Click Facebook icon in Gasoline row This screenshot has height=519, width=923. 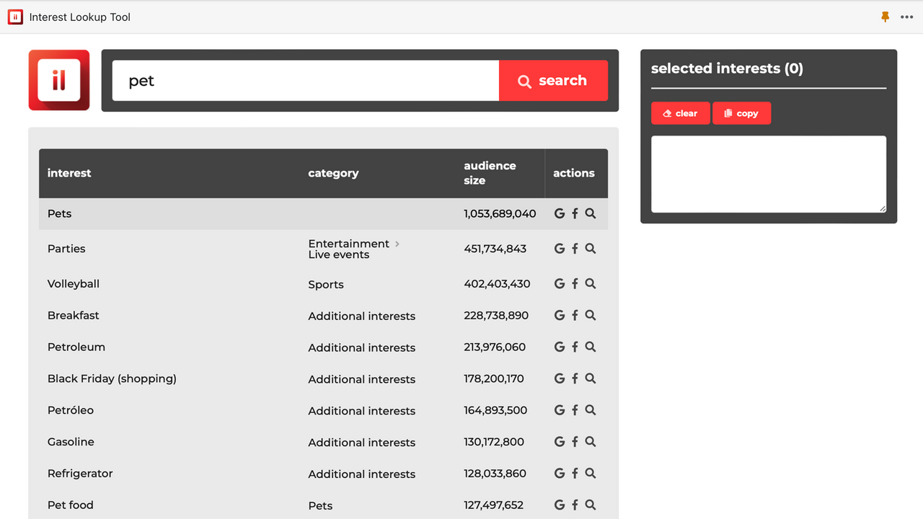tap(575, 443)
